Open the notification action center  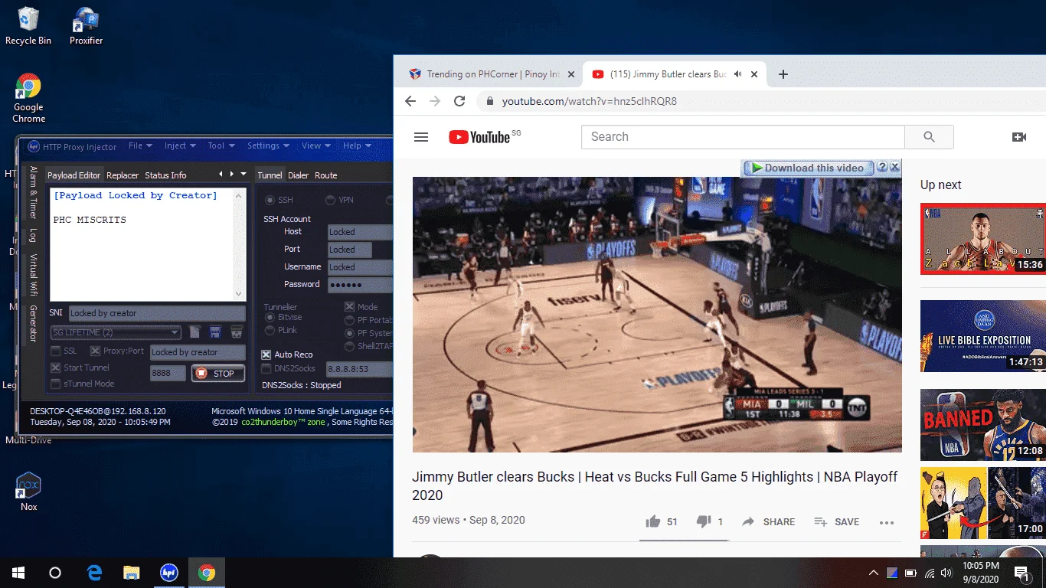point(1021,572)
